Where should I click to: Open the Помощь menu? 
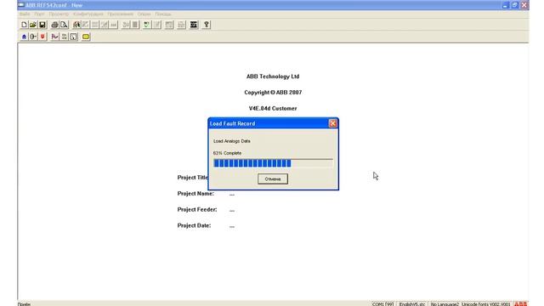(163, 14)
